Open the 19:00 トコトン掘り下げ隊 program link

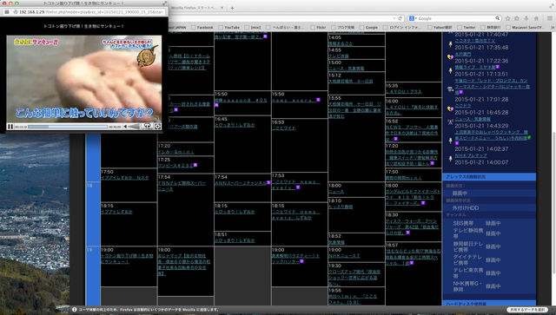(127, 259)
